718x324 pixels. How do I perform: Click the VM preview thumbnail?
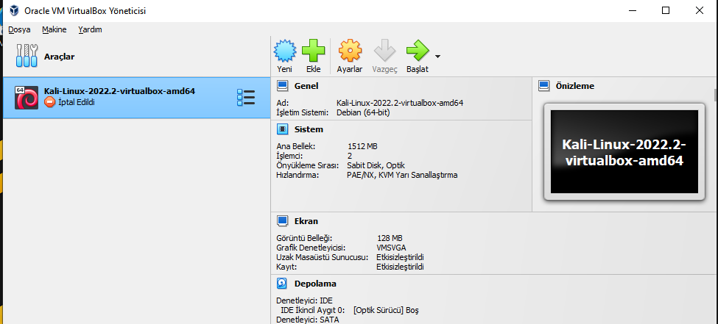coord(624,152)
